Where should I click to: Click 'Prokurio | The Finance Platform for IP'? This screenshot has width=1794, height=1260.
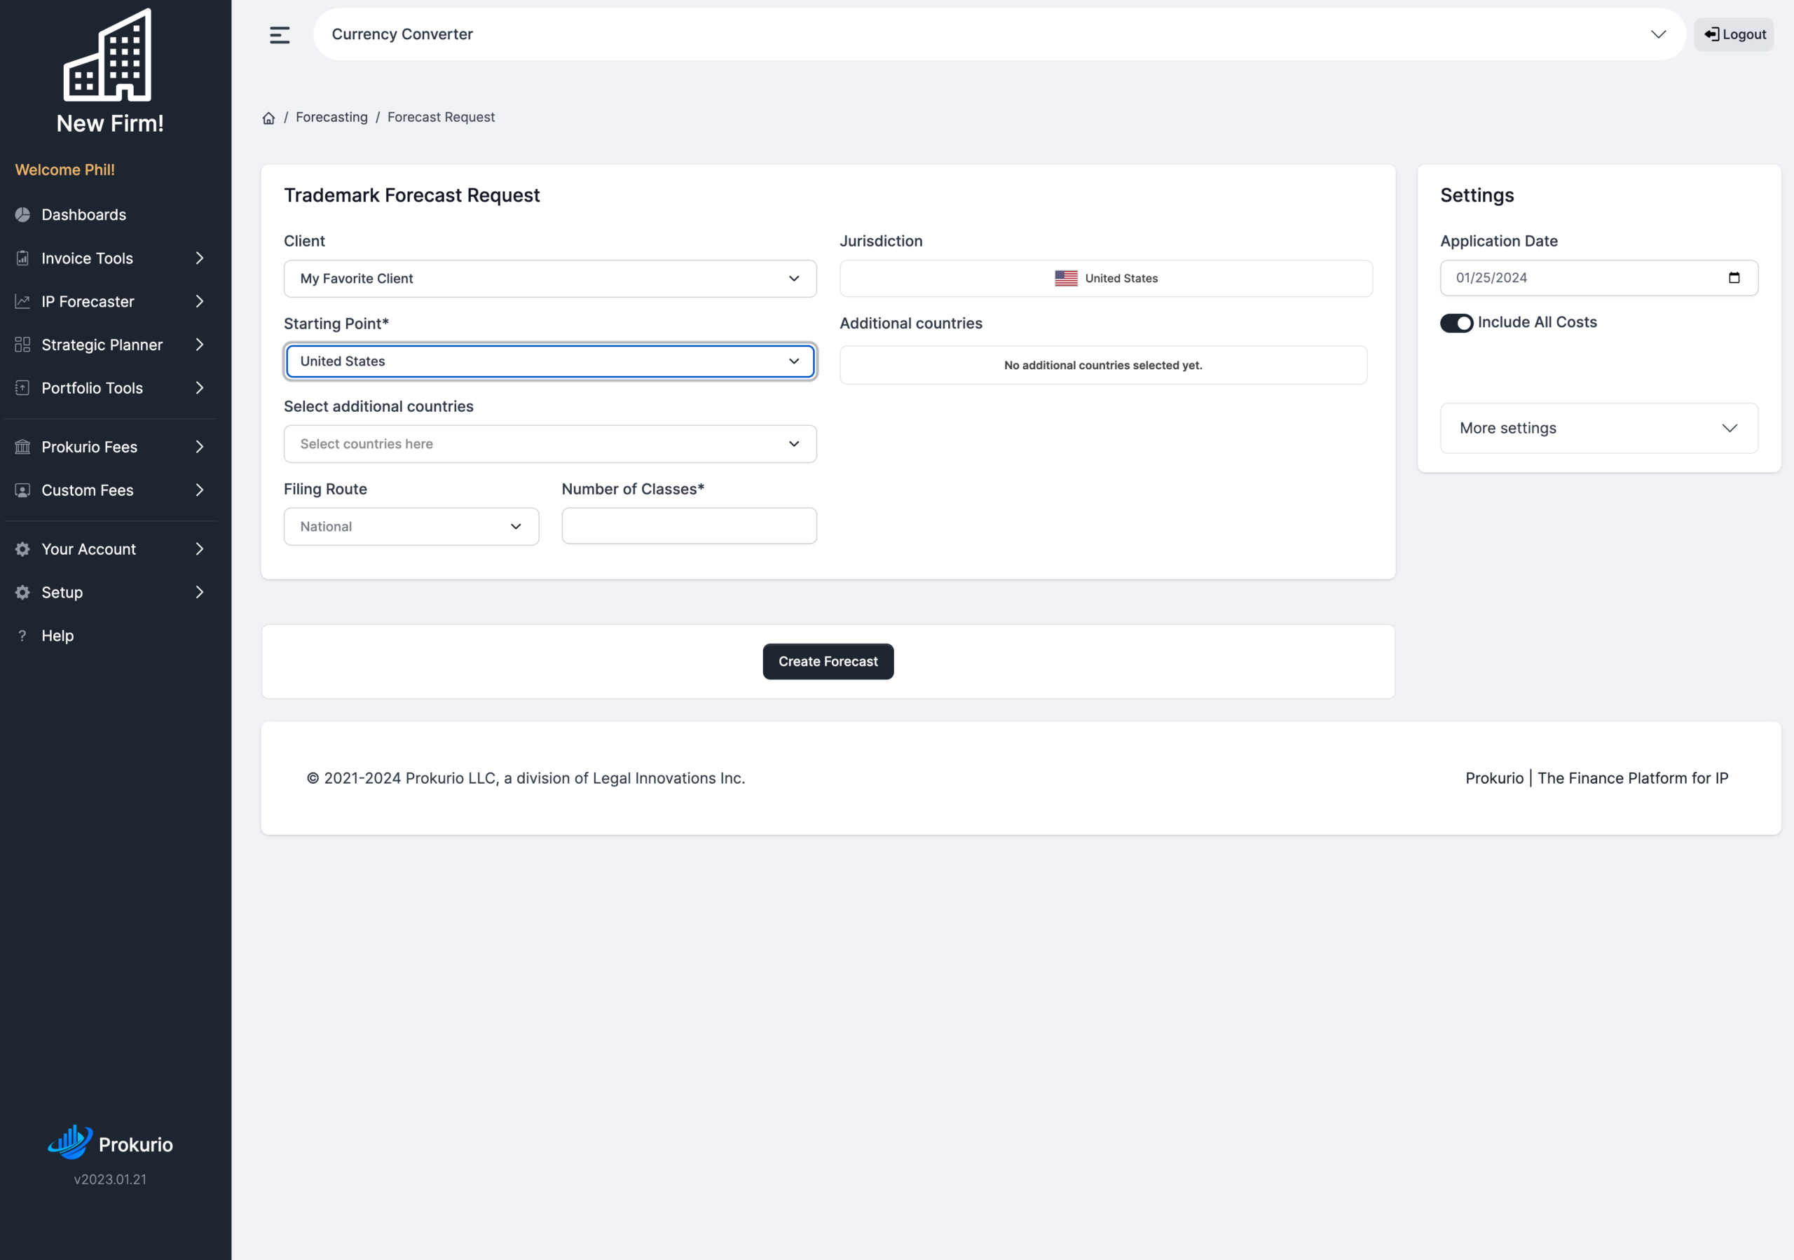1596,779
